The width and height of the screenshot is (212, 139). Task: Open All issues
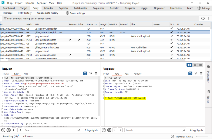28,137
